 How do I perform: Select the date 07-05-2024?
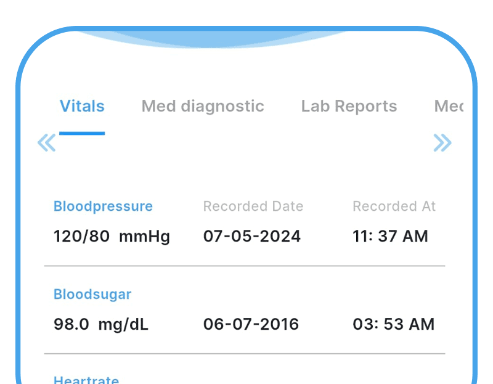coord(252,236)
